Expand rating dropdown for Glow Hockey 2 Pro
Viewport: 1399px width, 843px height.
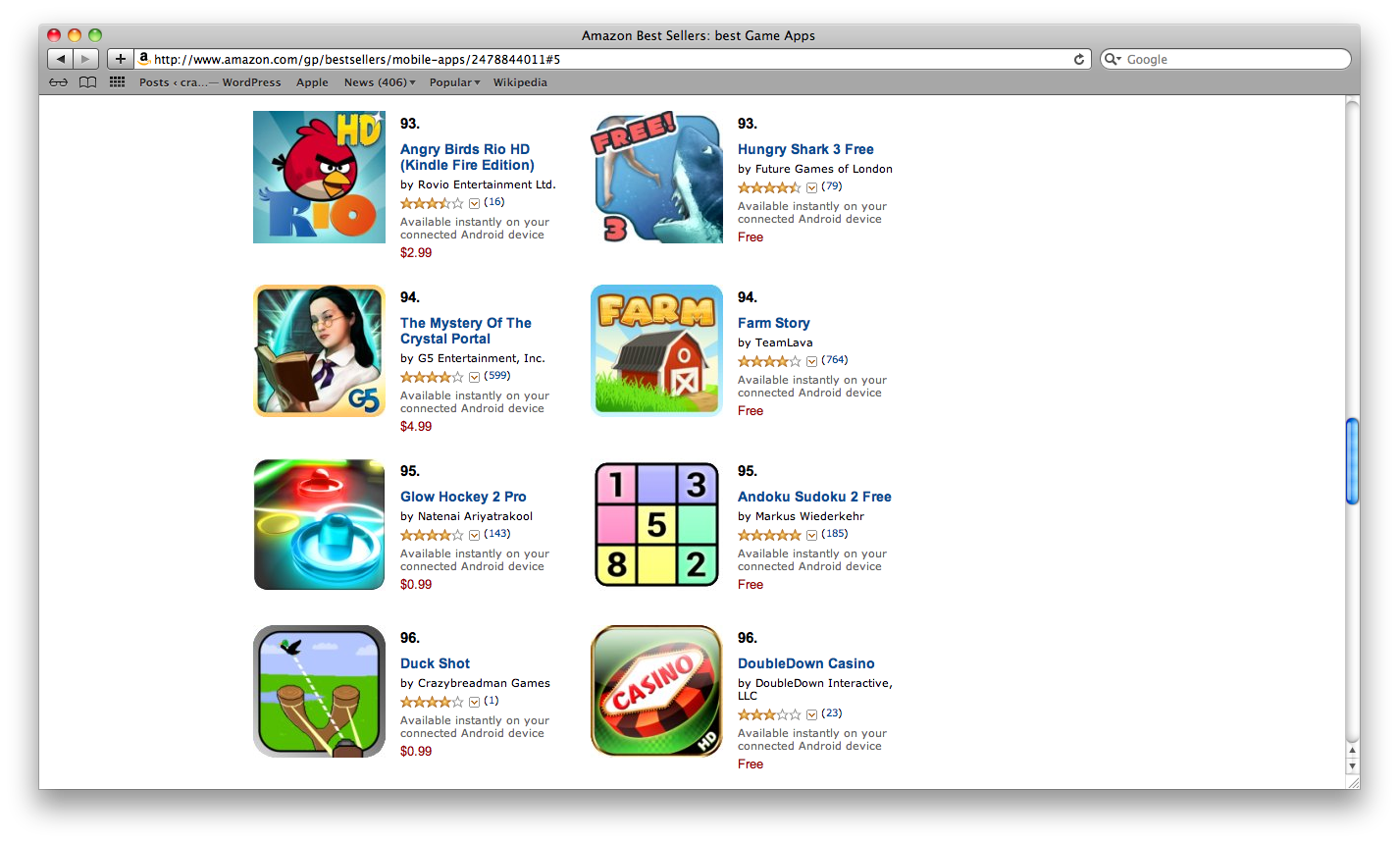[x=474, y=535]
